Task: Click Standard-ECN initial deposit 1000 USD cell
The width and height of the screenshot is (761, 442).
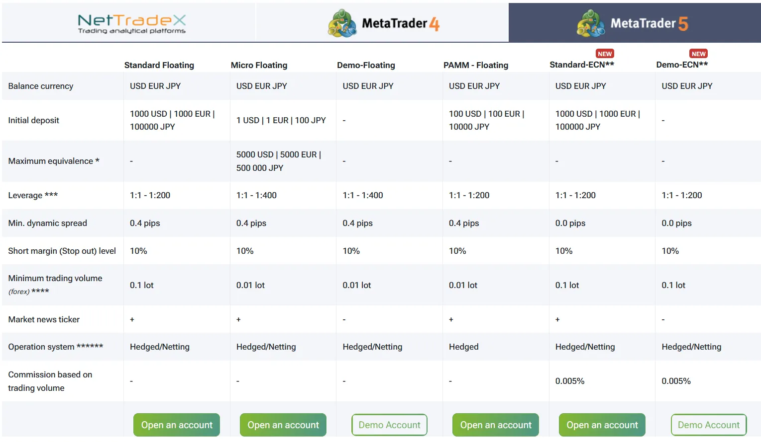Action: (598, 120)
